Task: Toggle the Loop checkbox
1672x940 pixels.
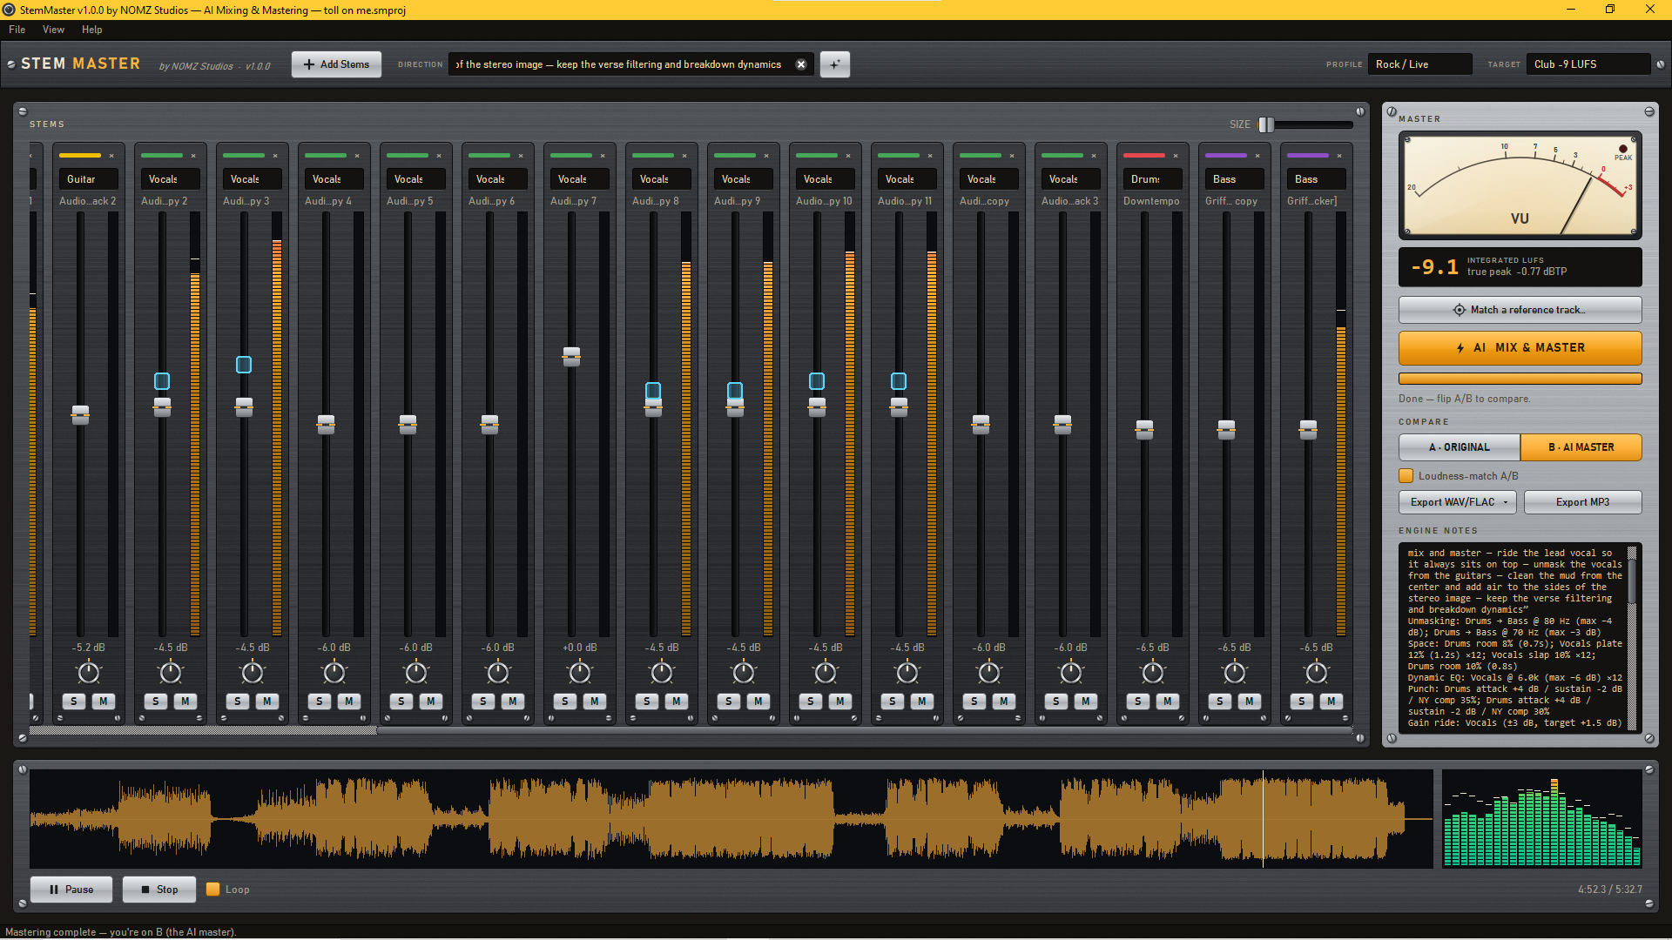Action: 212,890
